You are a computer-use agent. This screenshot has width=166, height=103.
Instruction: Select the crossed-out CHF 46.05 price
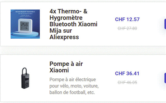click(127, 82)
